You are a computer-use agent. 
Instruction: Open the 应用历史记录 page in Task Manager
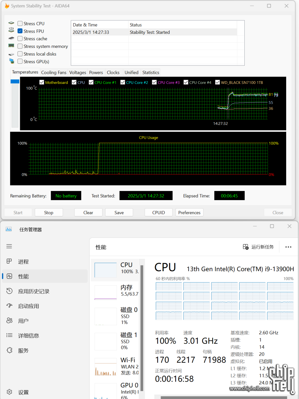coord(45,291)
